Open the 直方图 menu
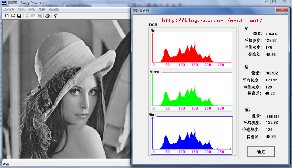Viewport: 292px width, 168px height. (54, 10)
